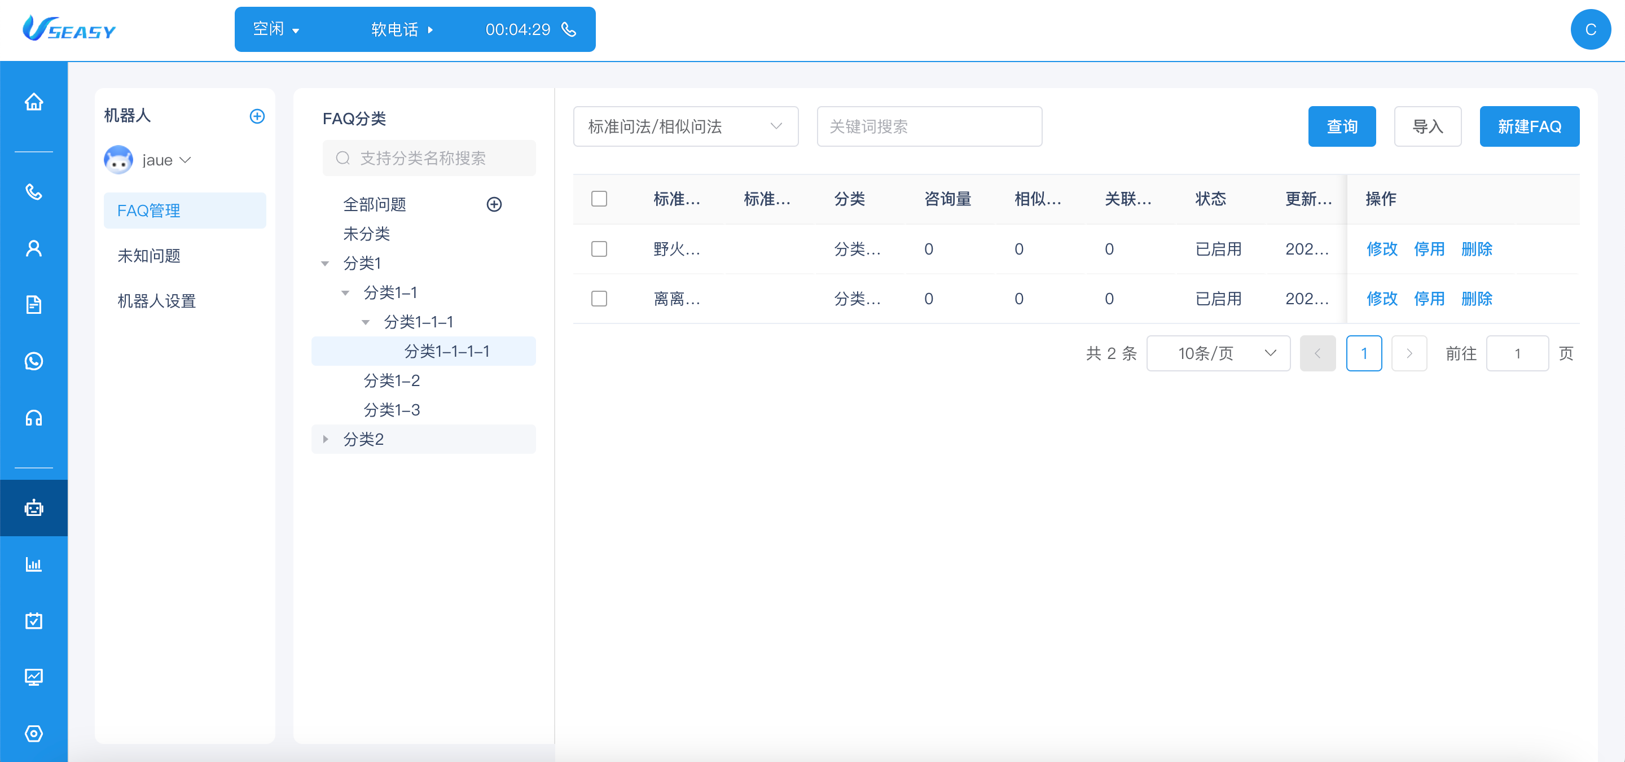Open the document sidebar icon
1625x762 pixels.
pos(33,305)
